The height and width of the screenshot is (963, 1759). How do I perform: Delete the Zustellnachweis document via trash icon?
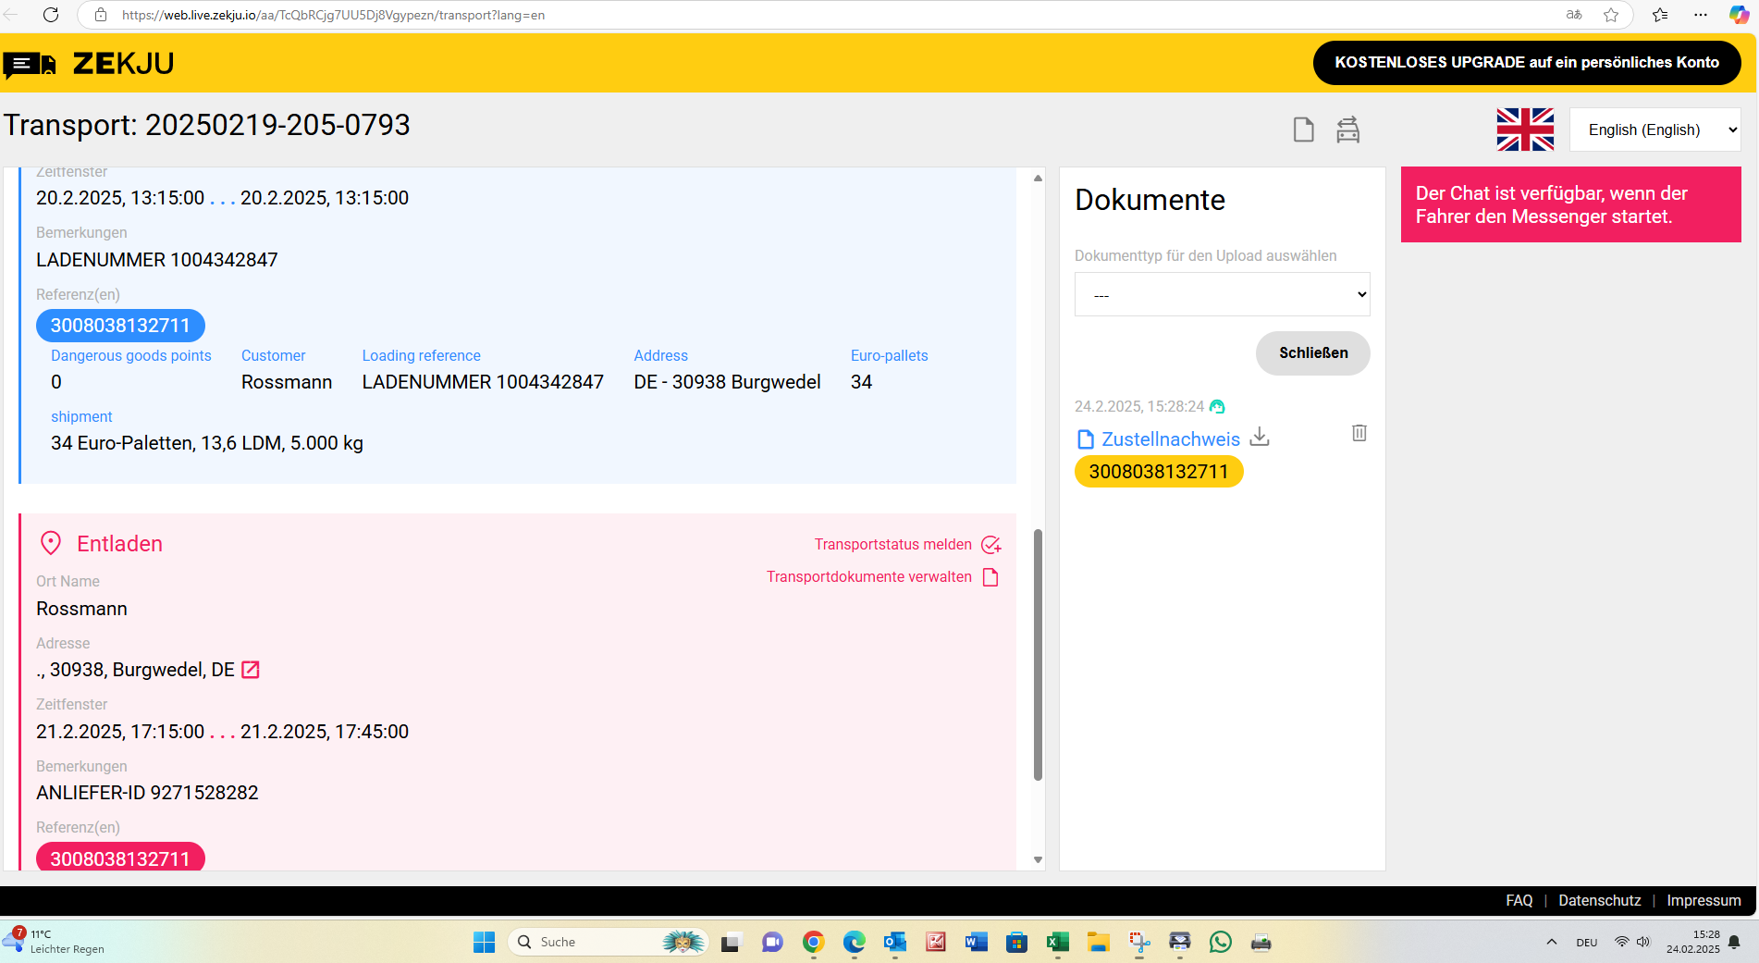[x=1359, y=433]
